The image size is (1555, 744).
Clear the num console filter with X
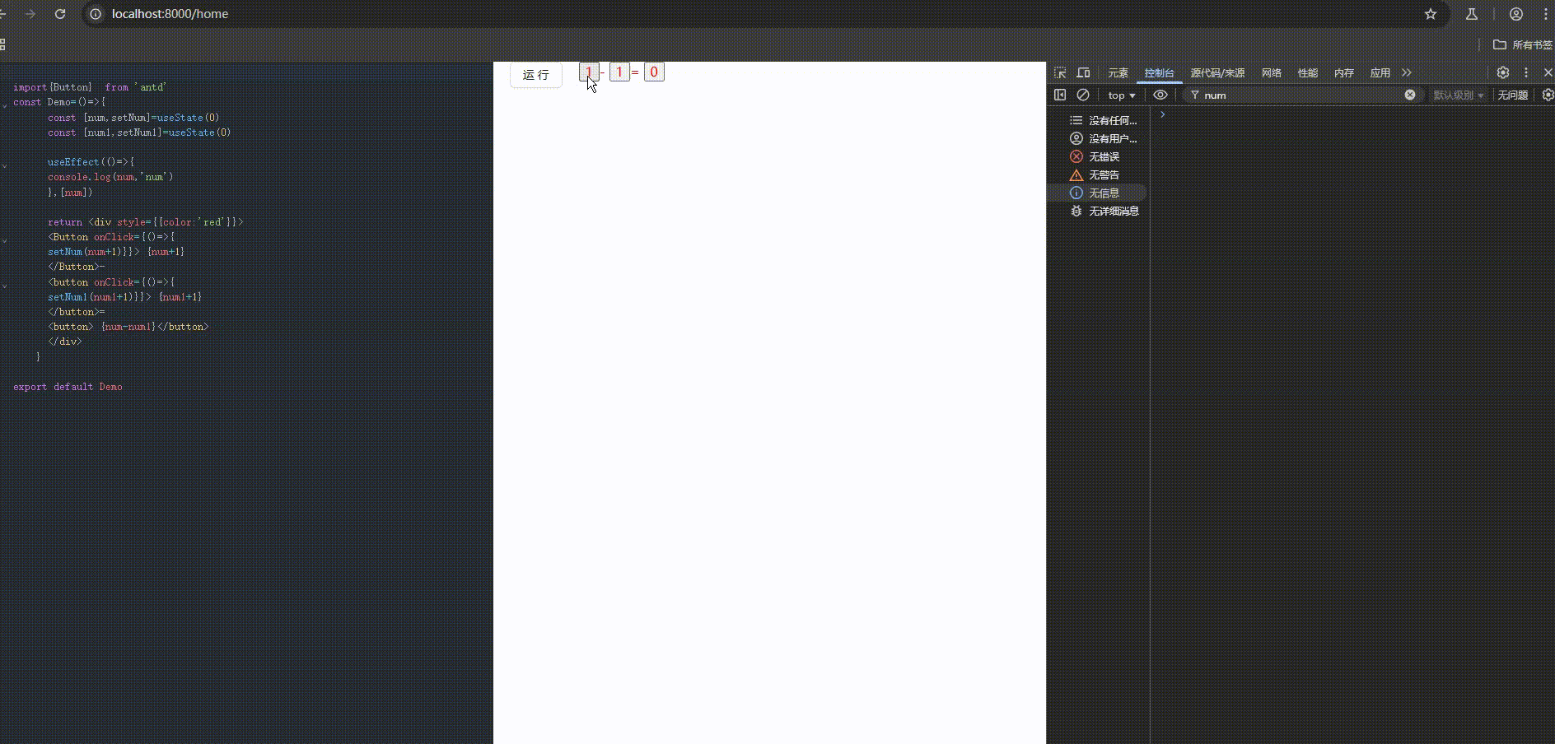pyautogui.click(x=1410, y=95)
